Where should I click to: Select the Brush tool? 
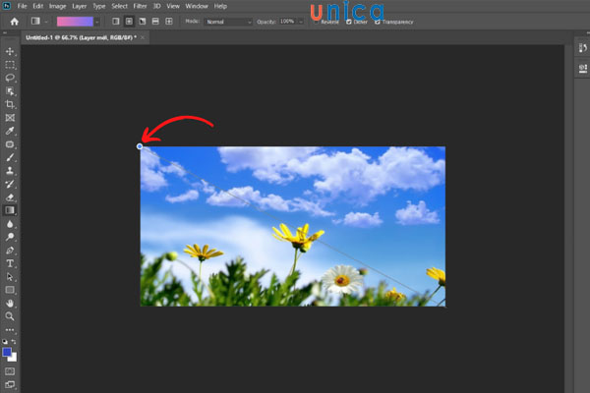point(10,157)
